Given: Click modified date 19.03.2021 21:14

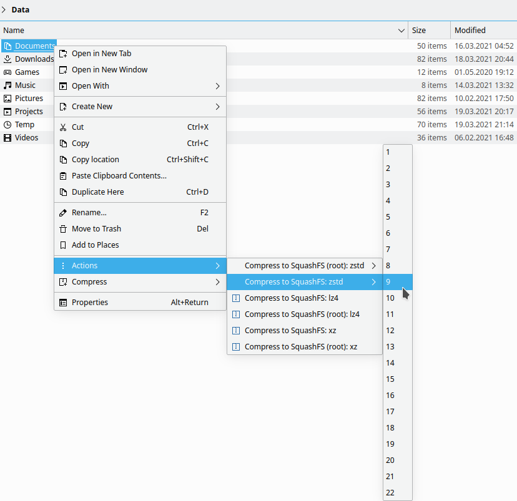Looking at the screenshot, I should [484, 125].
